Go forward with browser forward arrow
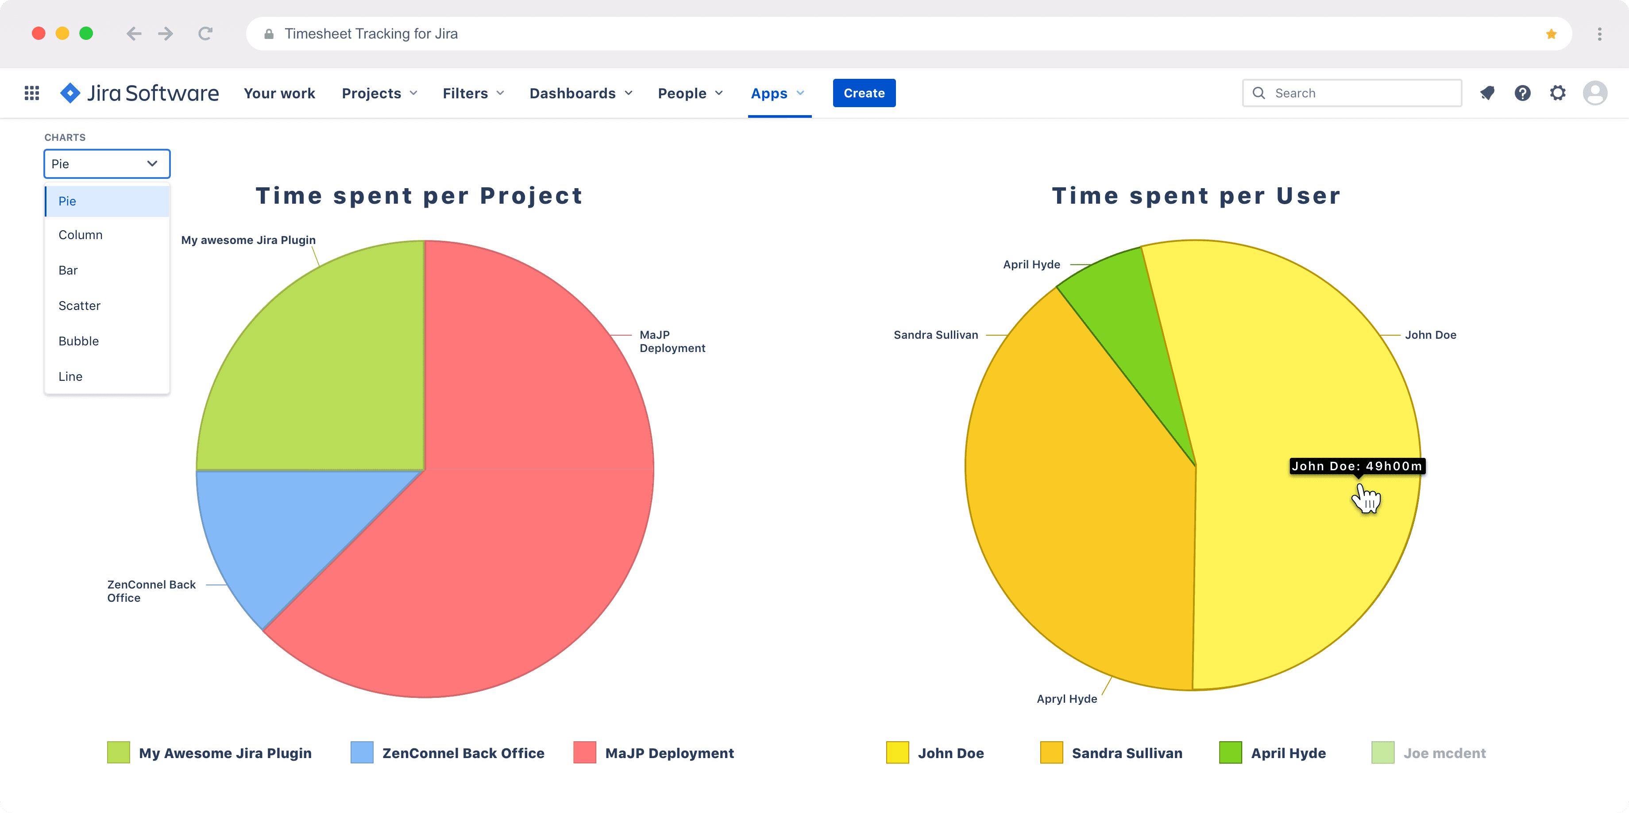 tap(166, 34)
